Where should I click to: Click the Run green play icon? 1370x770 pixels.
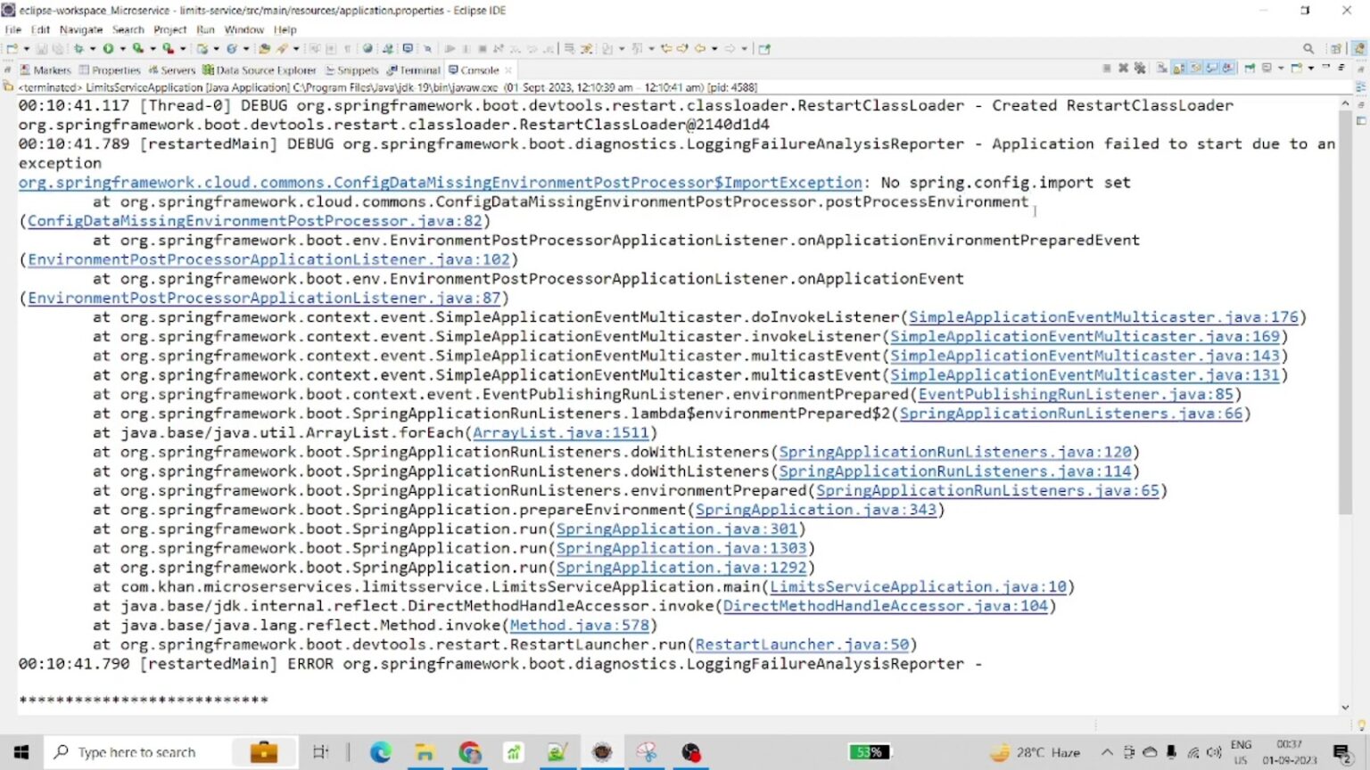click(108, 49)
